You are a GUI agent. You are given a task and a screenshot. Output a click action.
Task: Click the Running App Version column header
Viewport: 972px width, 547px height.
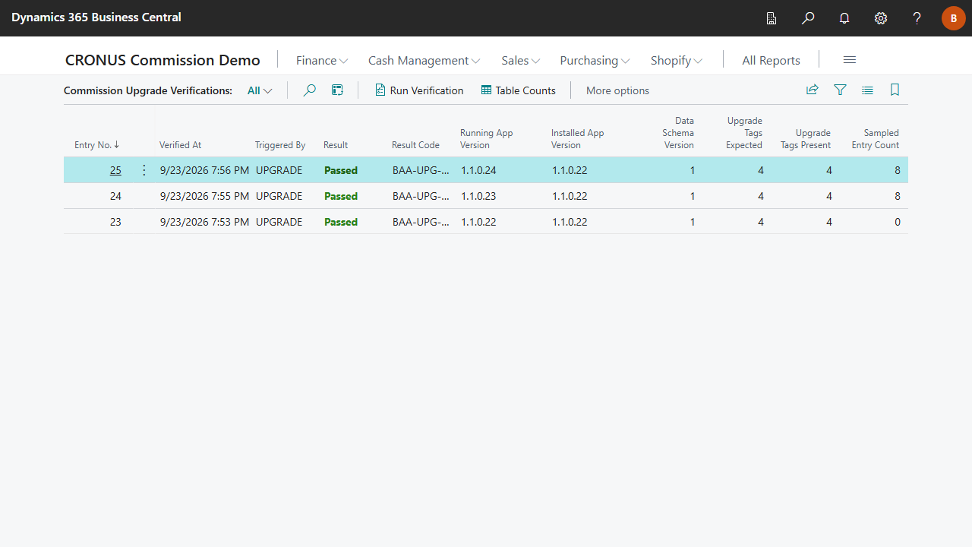[x=487, y=139]
